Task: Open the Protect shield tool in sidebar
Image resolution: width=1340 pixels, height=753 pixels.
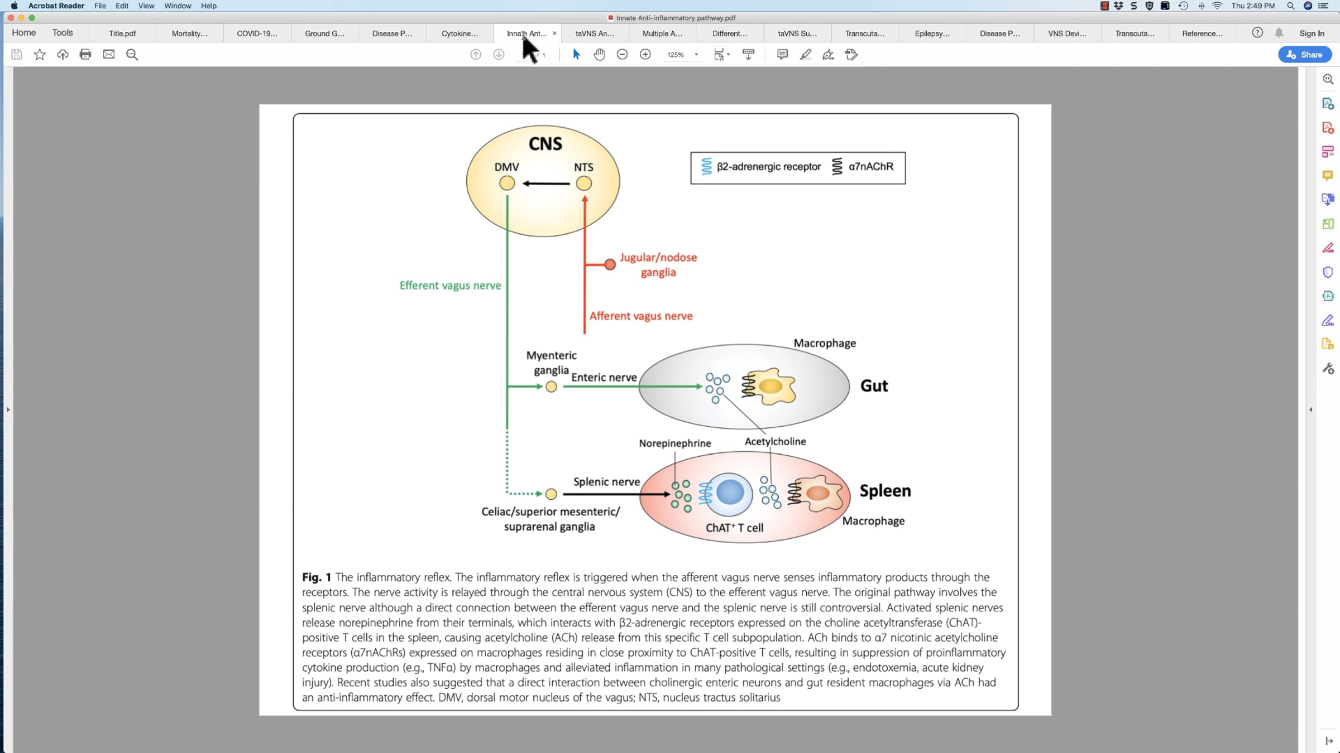Action: click(x=1328, y=272)
